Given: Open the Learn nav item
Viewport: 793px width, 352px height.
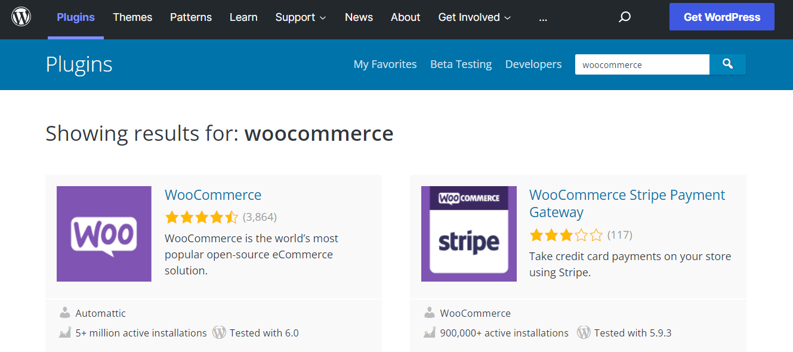Looking at the screenshot, I should coord(243,17).
